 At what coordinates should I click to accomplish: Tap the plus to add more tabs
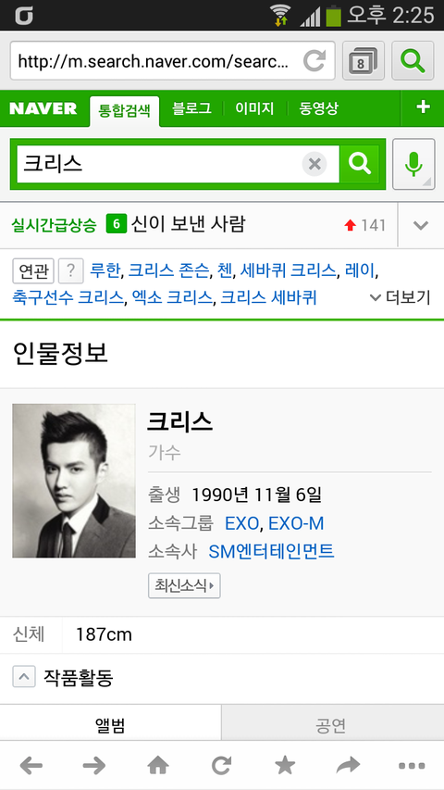coord(424,107)
